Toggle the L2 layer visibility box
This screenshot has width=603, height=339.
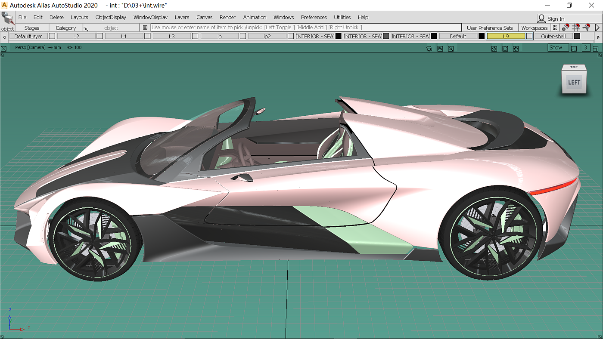pos(99,36)
